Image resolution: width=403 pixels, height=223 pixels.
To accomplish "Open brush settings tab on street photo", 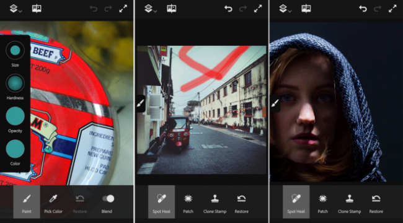I will click(x=140, y=103).
